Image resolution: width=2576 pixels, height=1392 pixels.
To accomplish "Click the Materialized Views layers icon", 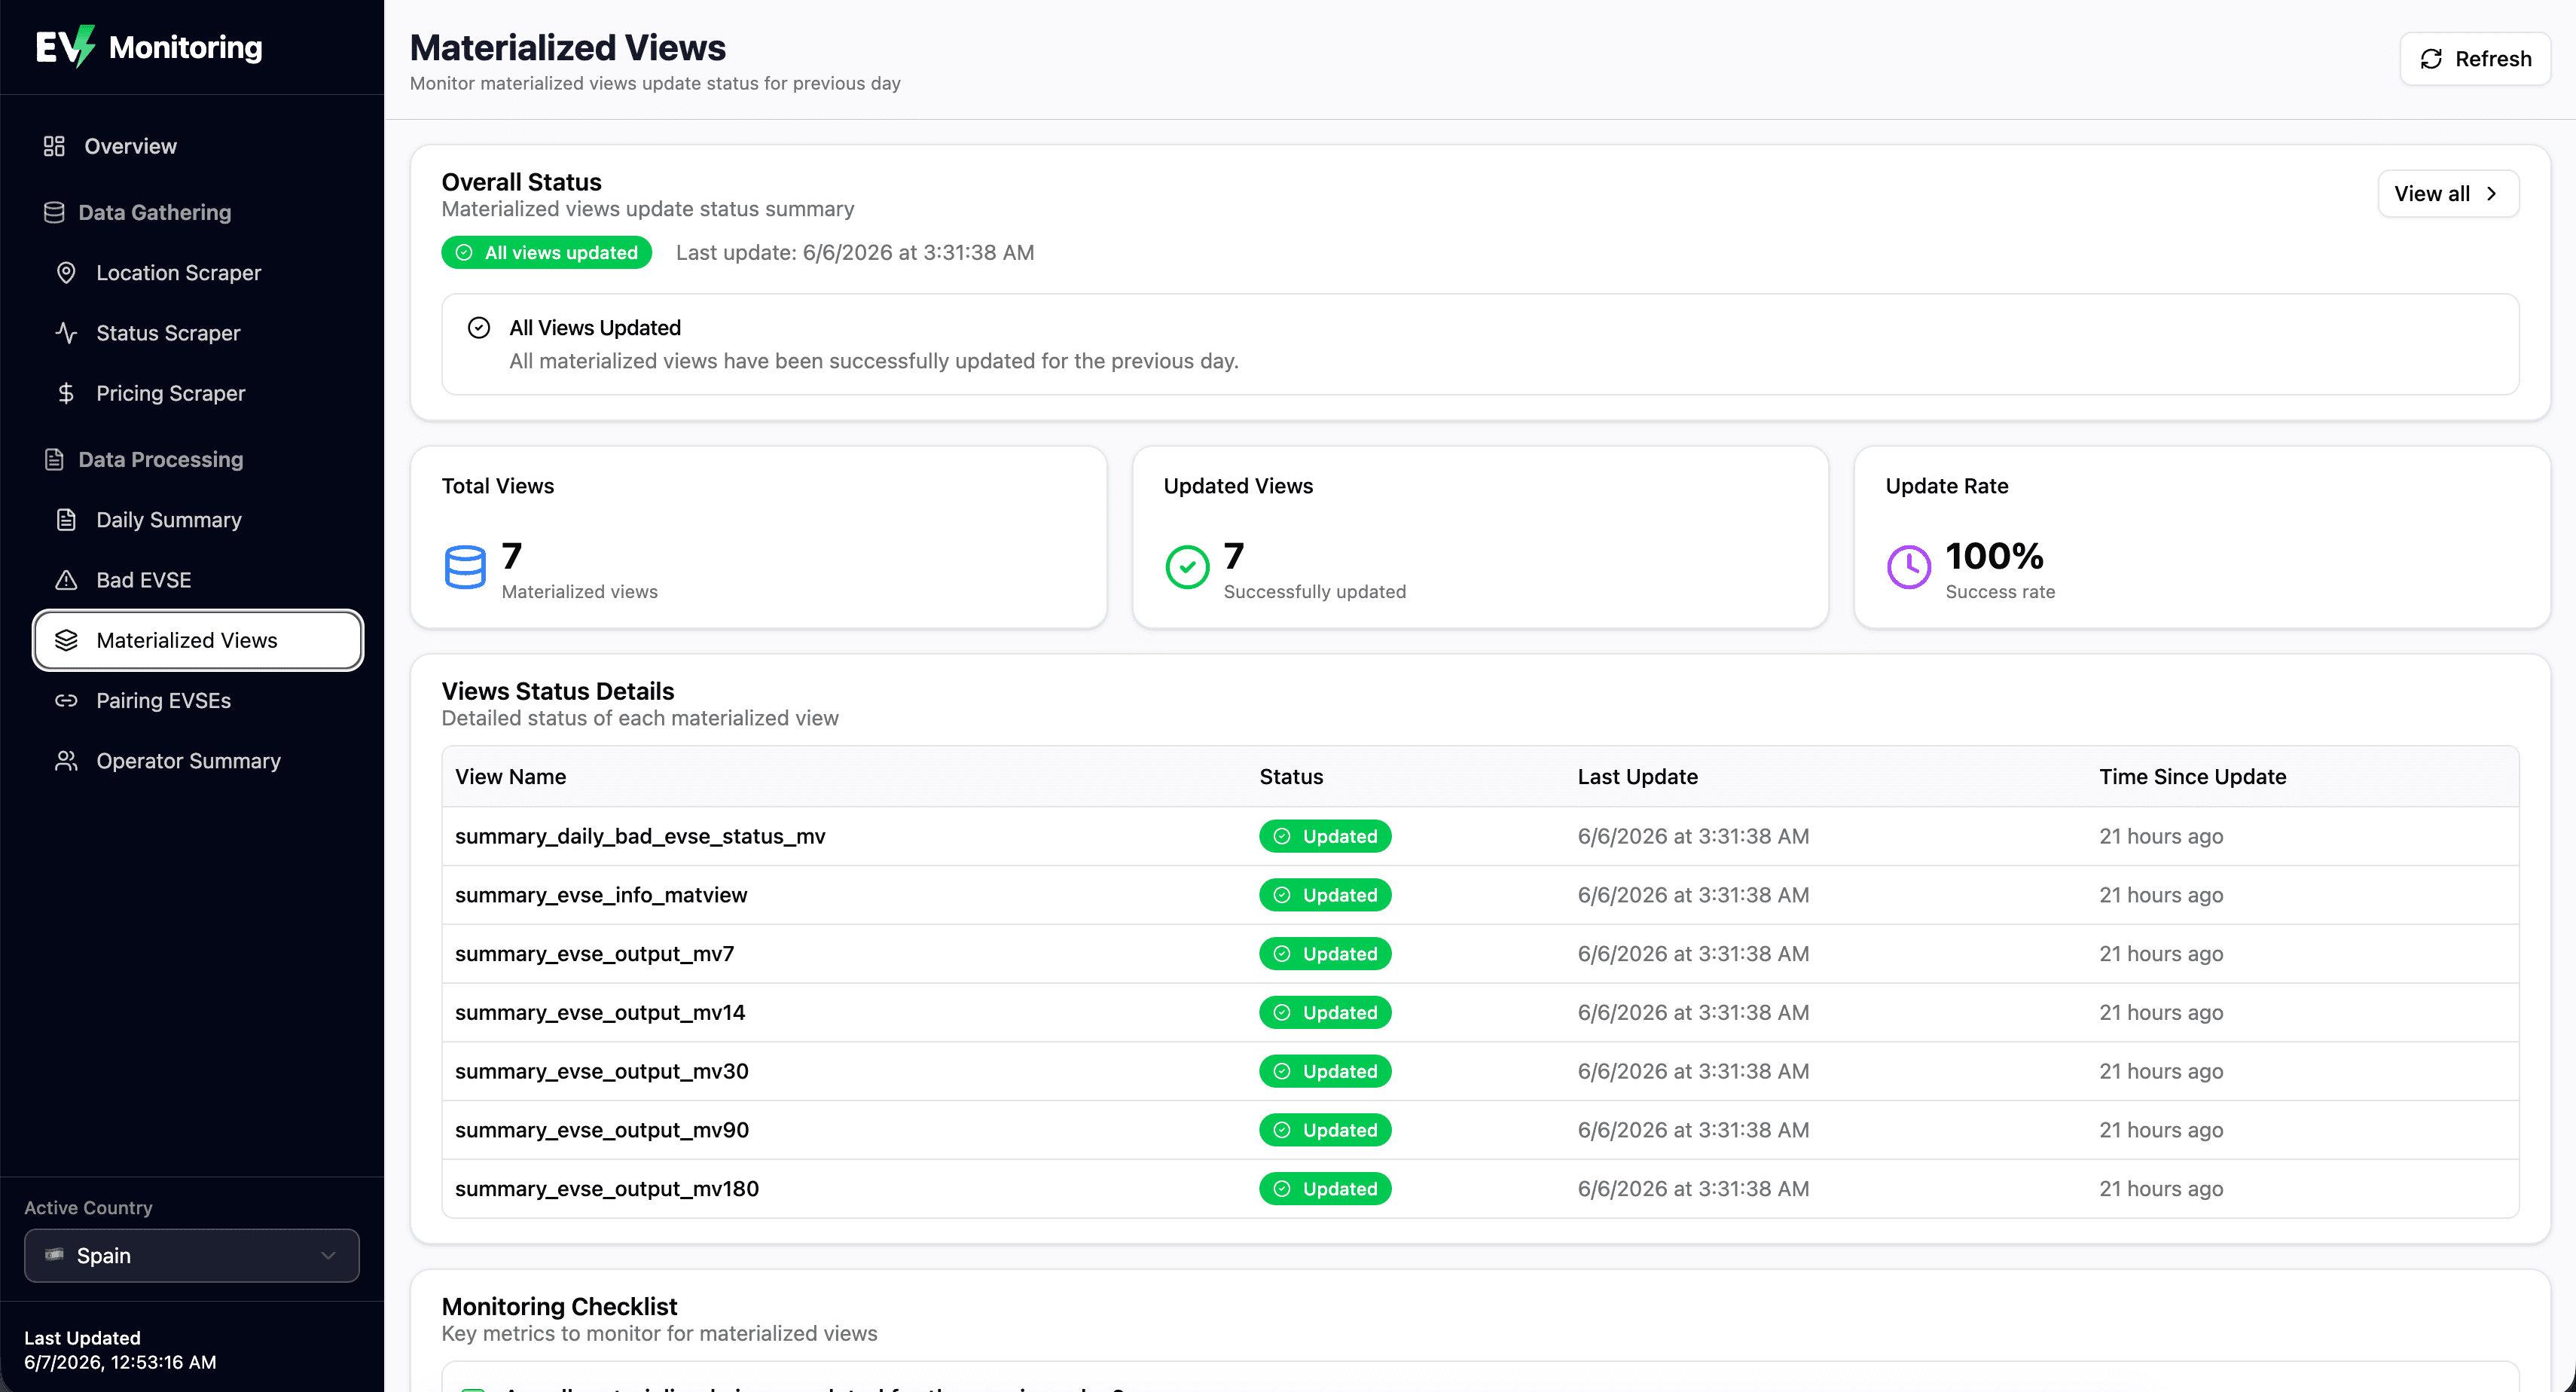I will coord(66,640).
